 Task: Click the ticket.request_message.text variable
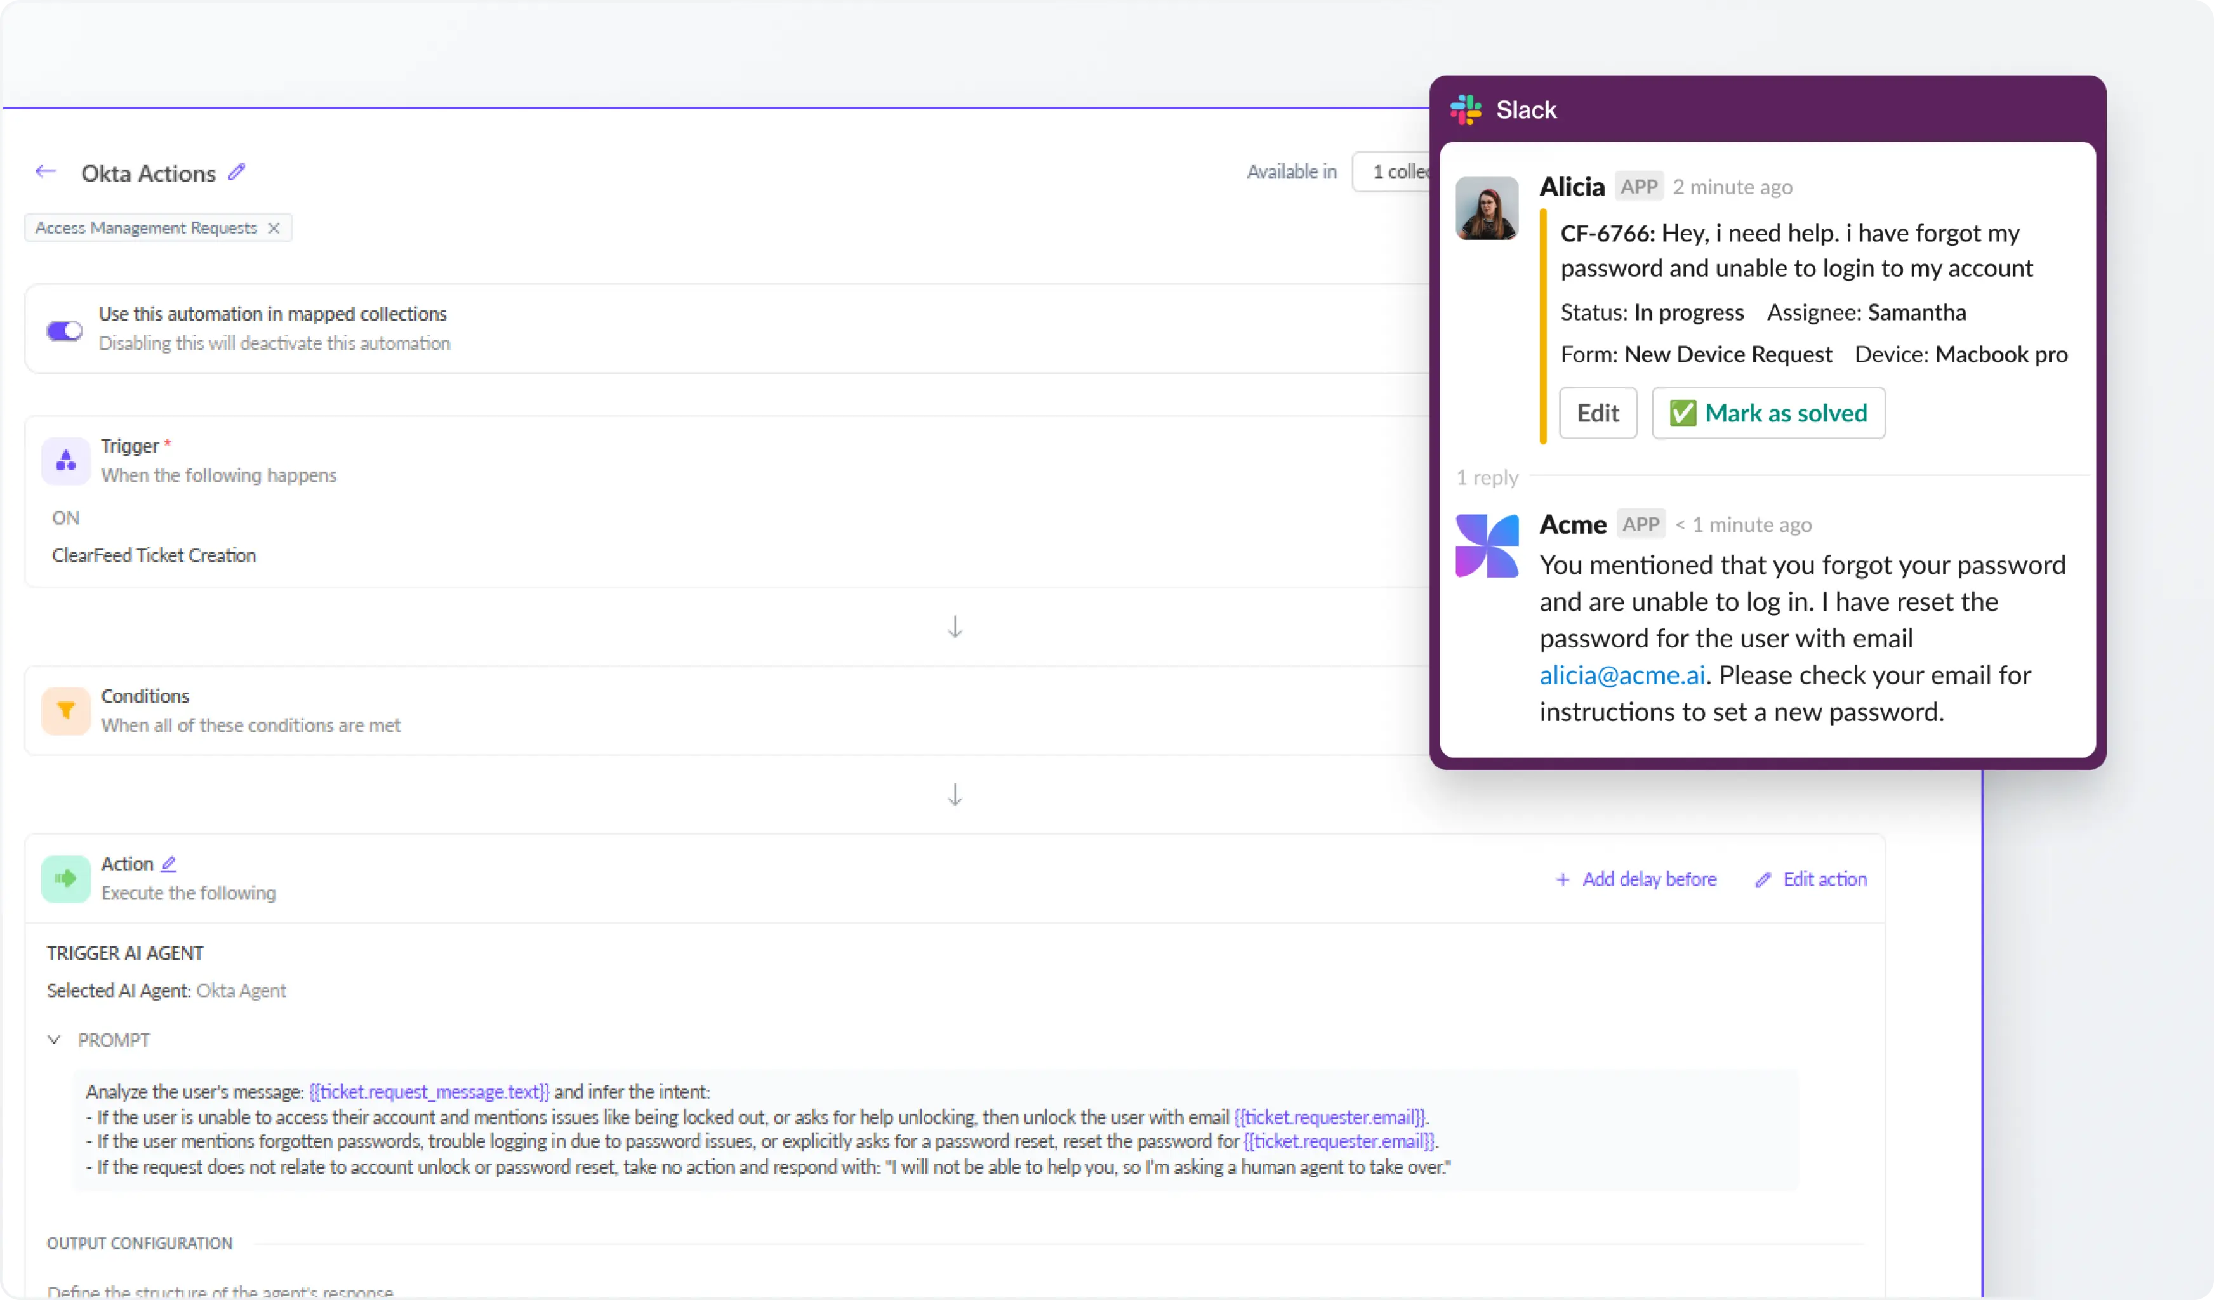428,1092
